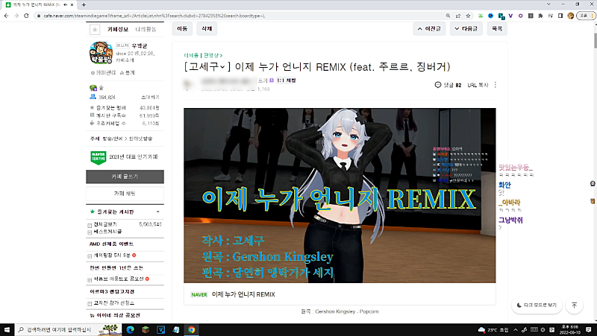Show hidden system tray icons
The height and width of the screenshot is (336, 597).
[x=516, y=329]
